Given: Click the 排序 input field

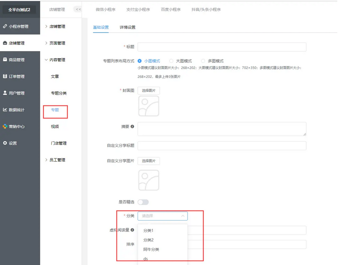Looking at the screenshot, I should point(247,244).
